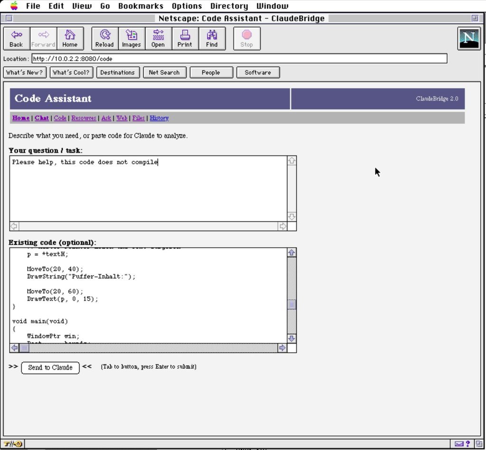Open the Options menu

coord(187,6)
